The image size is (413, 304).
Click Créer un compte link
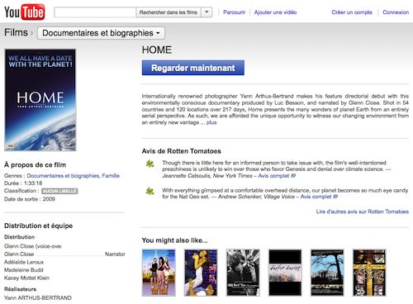[352, 12]
